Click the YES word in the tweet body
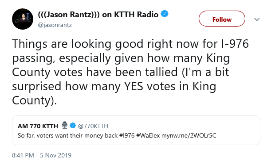This screenshot has width=275, height=161. [x=134, y=86]
